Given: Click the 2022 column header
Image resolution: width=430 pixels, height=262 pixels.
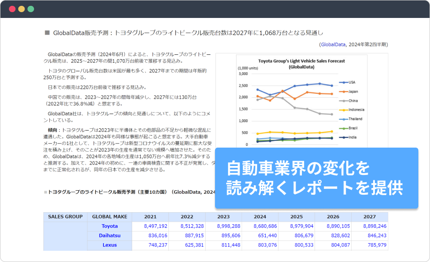Looking at the screenshot, I should coord(187,217).
